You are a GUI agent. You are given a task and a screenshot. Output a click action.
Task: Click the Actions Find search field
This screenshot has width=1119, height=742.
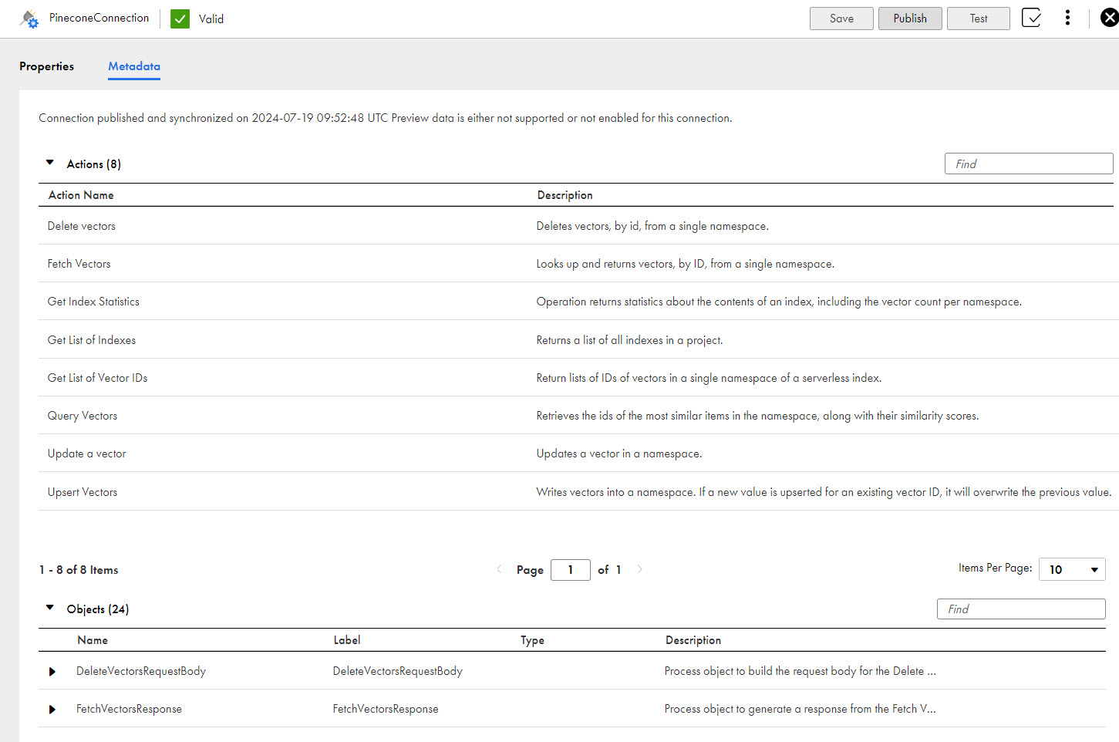pos(1029,164)
